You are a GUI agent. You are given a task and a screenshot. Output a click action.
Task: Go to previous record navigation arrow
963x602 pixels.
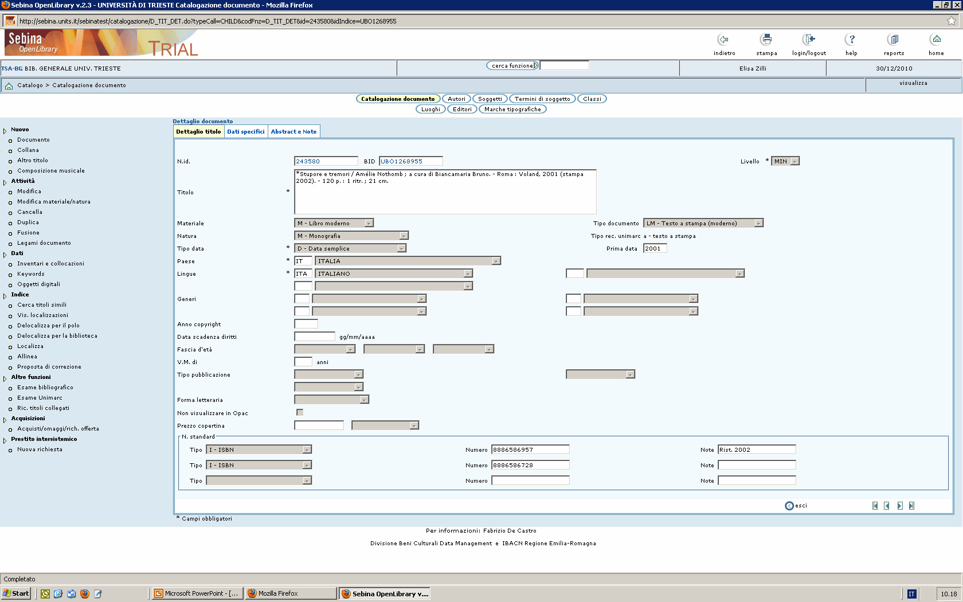(887, 506)
